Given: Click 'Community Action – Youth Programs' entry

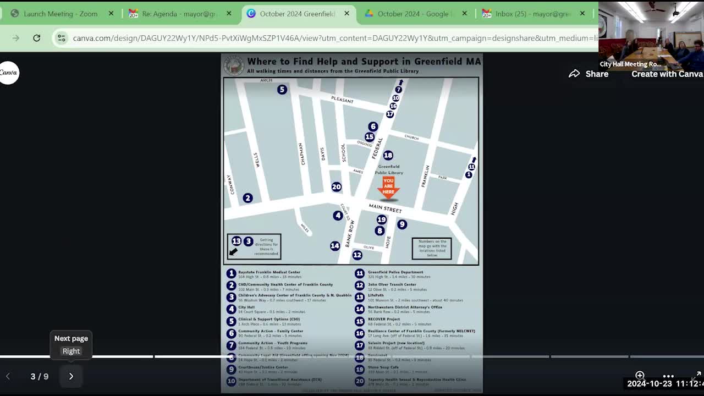Looking at the screenshot, I should pyautogui.click(x=273, y=343).
